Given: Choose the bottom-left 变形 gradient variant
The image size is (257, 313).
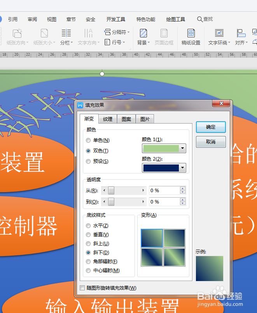Looking at the screenshot, I should point(152,257).
